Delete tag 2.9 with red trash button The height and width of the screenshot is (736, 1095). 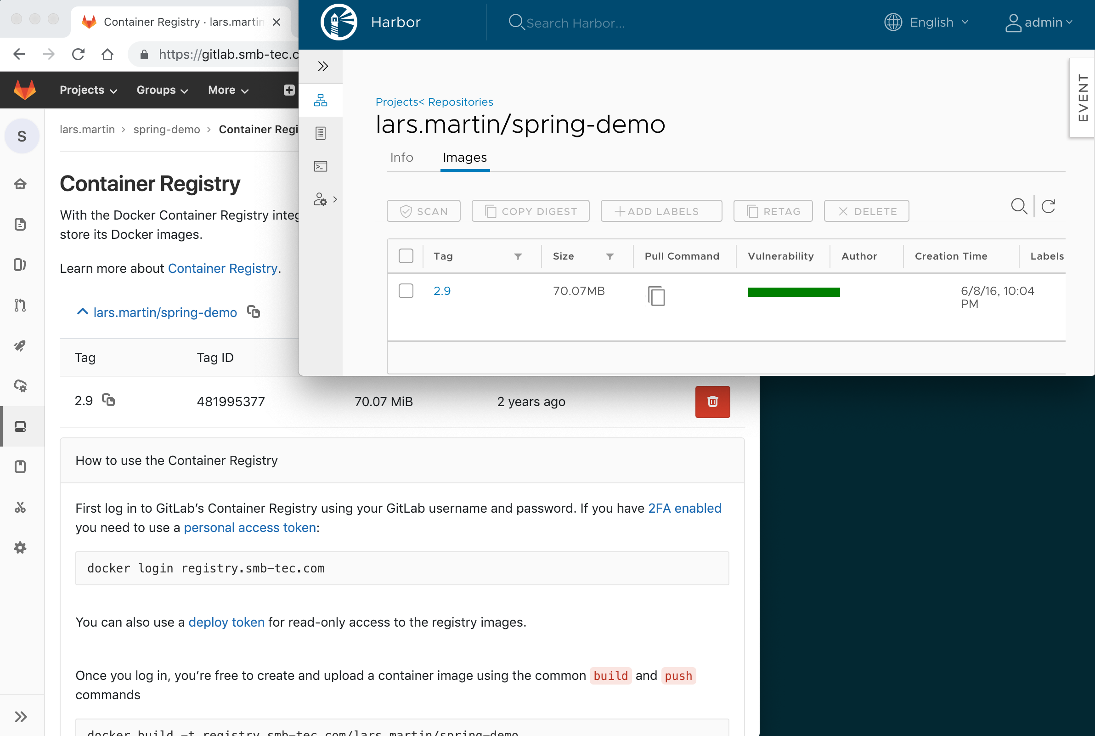click(712, 402)
